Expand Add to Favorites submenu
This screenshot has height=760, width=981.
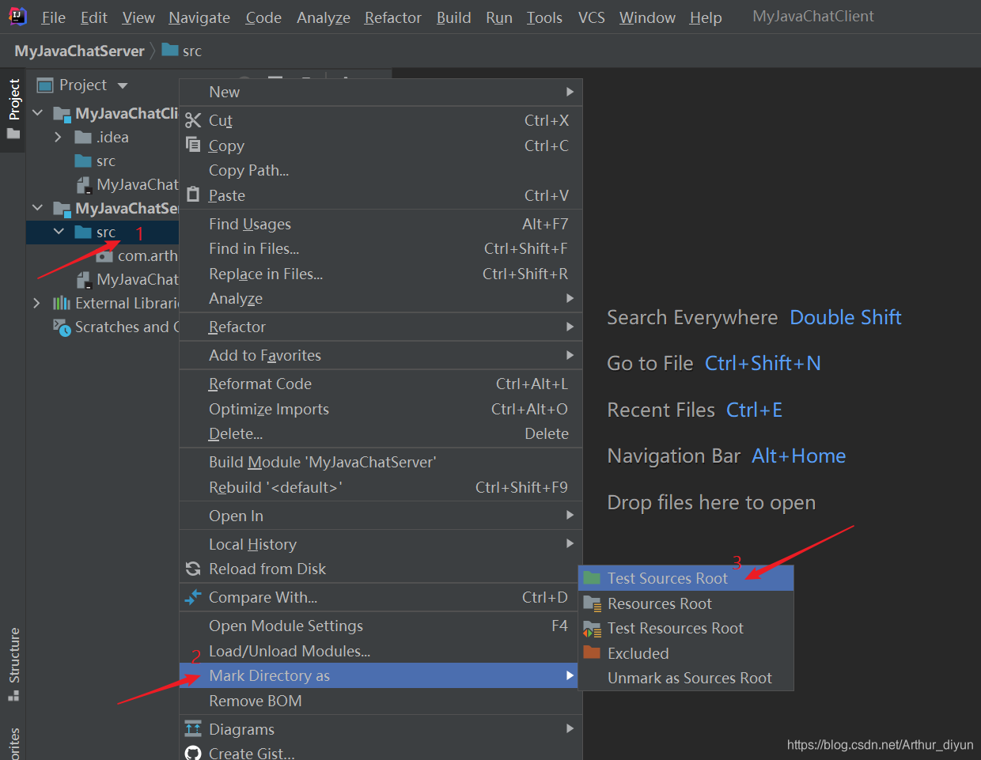click(x=570, y=355)
